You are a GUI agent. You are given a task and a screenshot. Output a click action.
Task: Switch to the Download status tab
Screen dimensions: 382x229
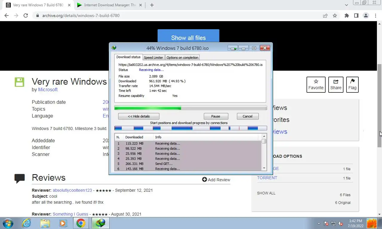click(x=128, y=57)
